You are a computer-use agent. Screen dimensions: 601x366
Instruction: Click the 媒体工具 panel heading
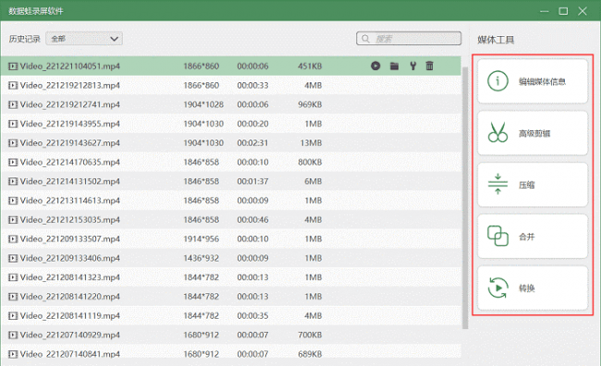point(496,40)
